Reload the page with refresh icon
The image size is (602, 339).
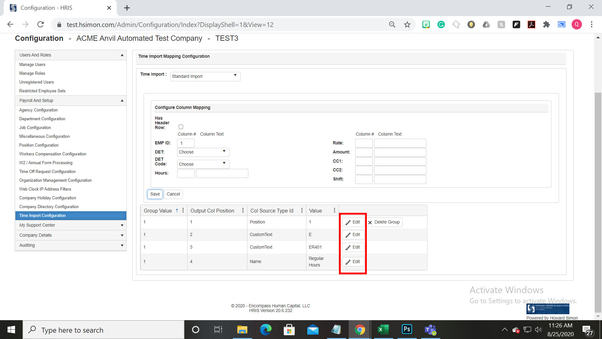(x=40, y=24)
